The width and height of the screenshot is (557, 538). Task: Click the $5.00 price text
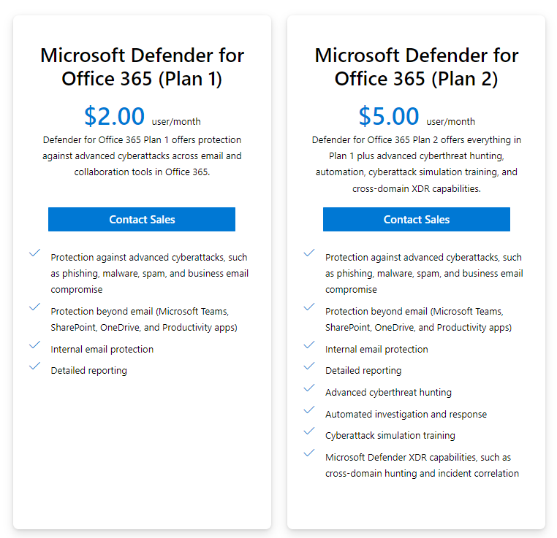[x=389, y=116]
